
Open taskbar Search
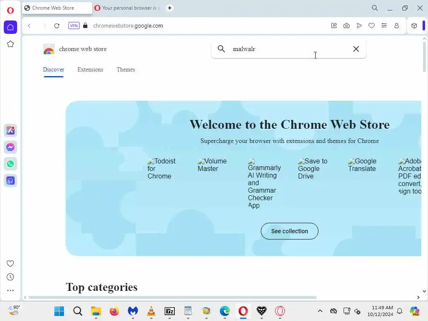pyautogui.click(x=77, y=311)
